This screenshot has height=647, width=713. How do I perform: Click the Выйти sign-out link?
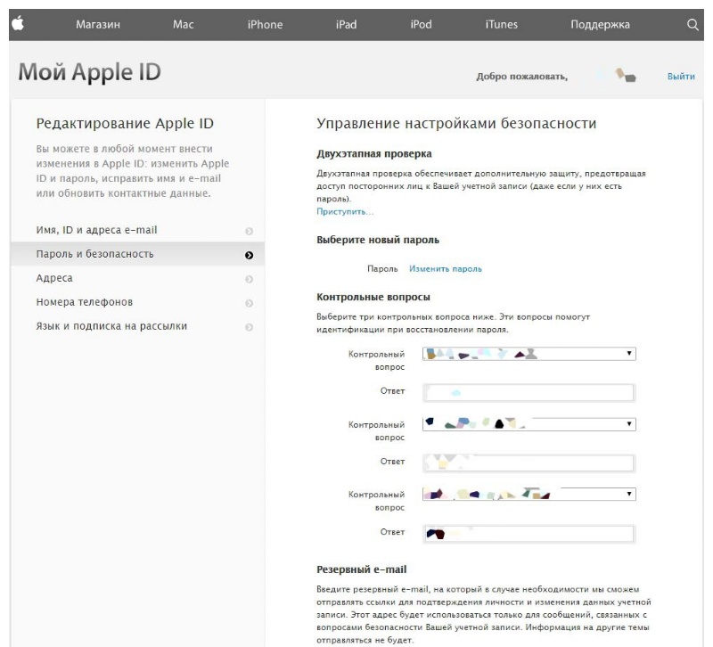681,78
